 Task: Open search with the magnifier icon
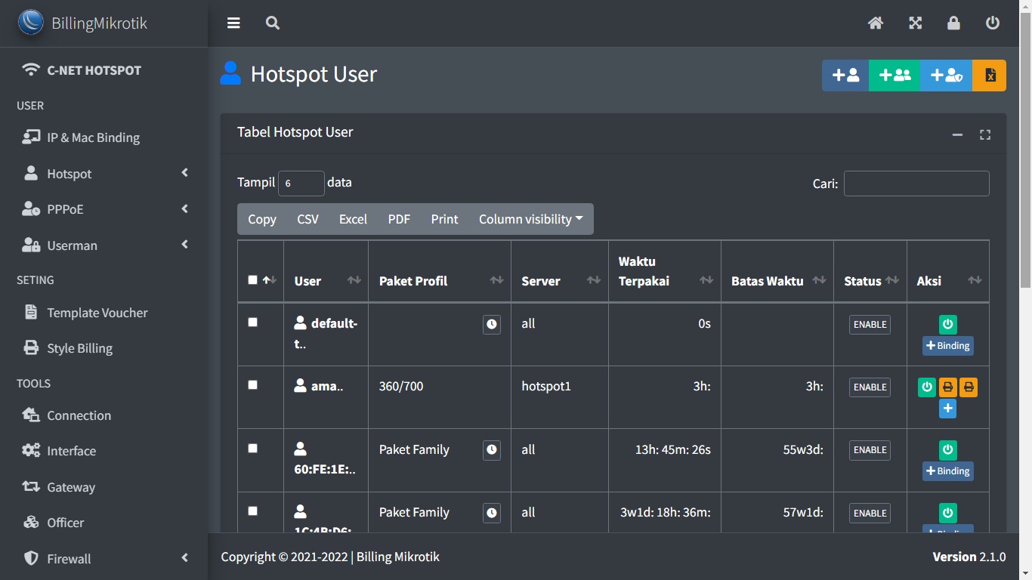[273, 23]
